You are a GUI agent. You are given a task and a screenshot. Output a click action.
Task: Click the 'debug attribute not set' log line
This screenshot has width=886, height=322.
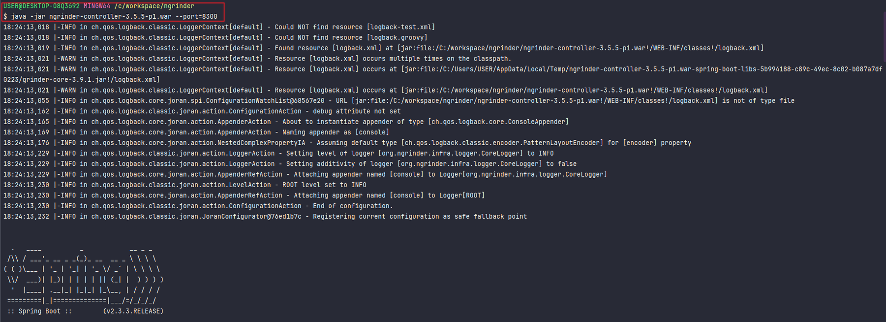tap(202, 111)
